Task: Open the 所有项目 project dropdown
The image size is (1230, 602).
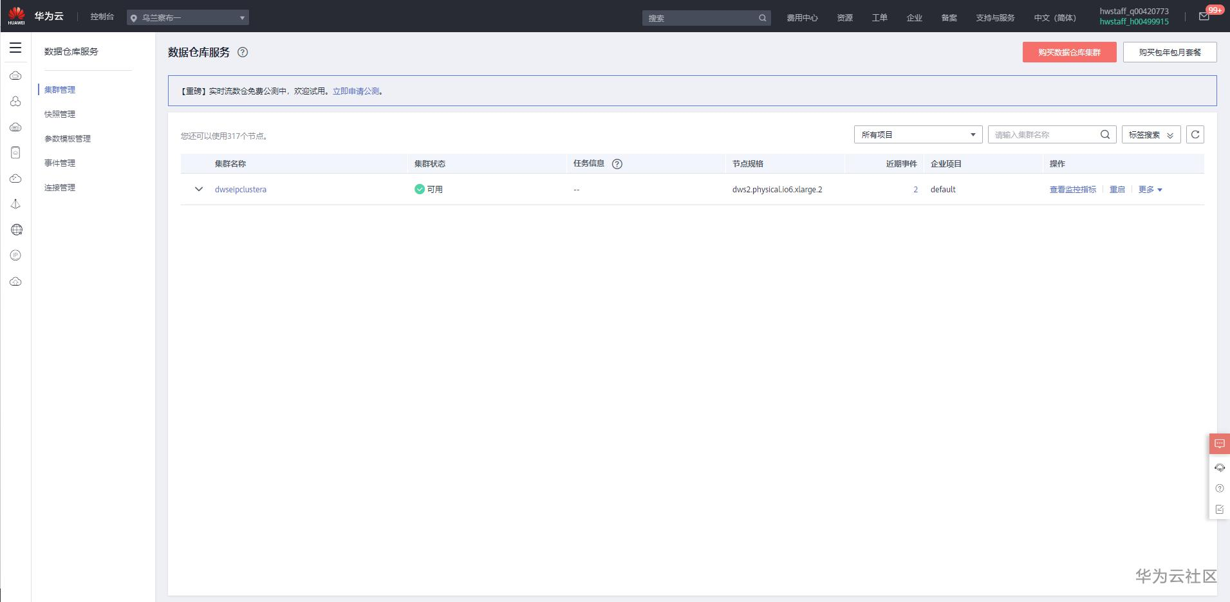Action: tap(918, 134)
